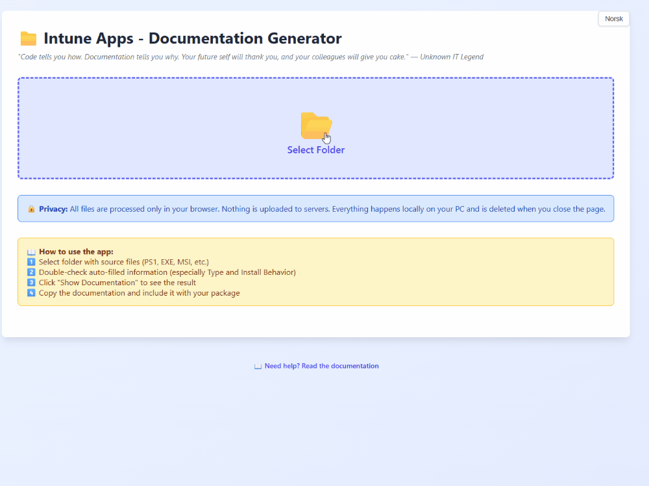Click the step 4 number badge
This screenshot has width=649, height=486.
click(x=30, y=292)
